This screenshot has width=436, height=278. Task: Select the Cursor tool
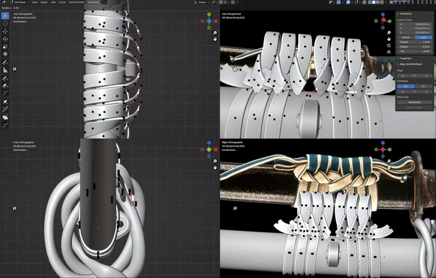(5, 23)
